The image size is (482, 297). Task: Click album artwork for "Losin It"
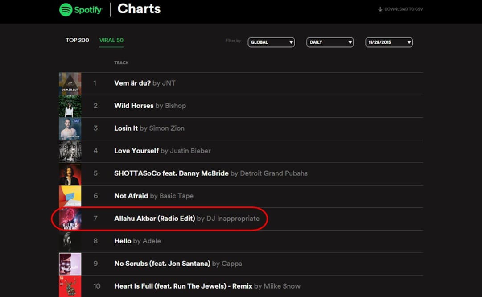pos(70,128)
